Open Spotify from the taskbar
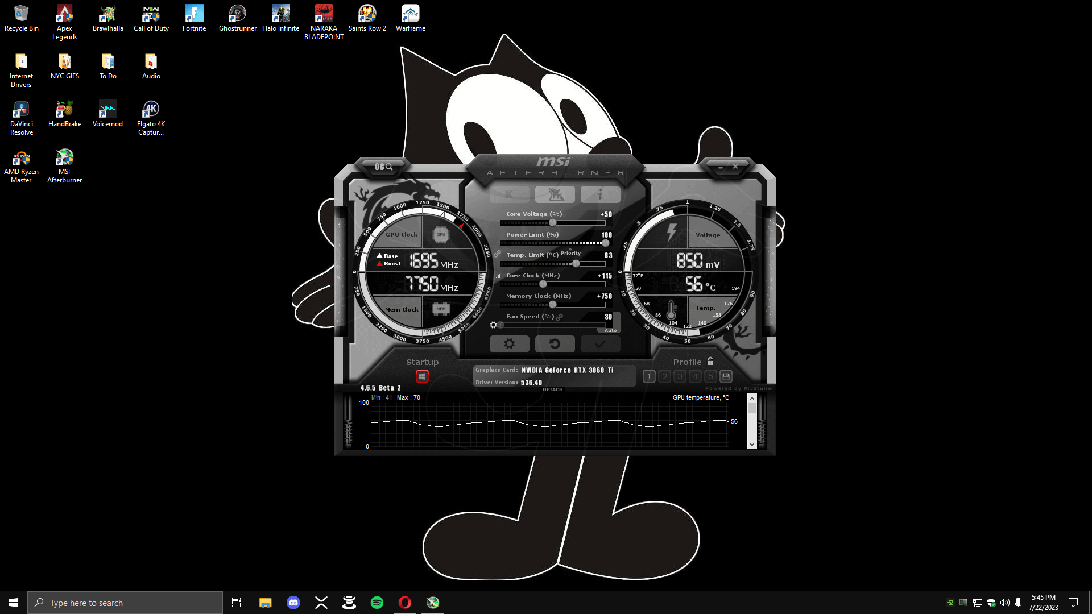 [377, 603]
